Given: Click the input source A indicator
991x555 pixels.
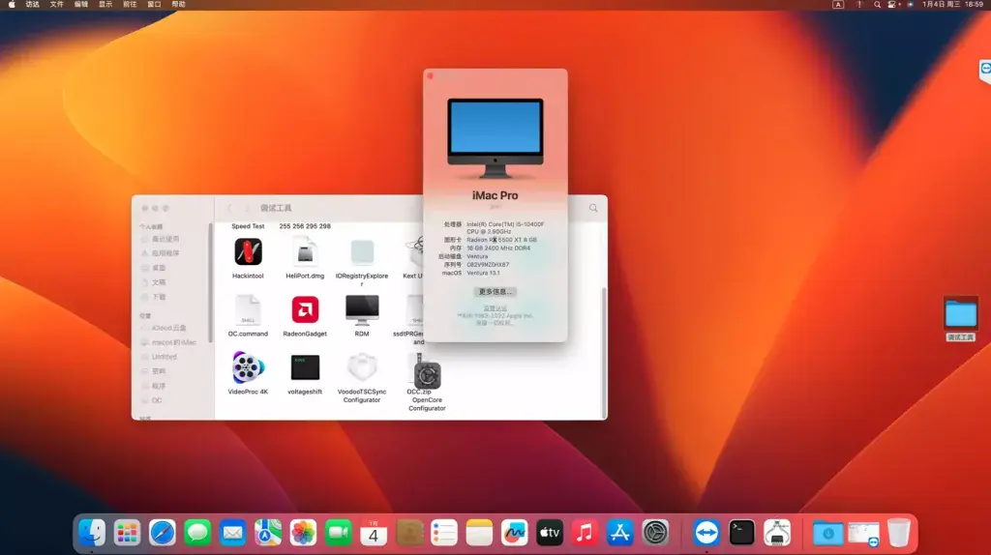Looking at the screenshot, I should 838,5.
